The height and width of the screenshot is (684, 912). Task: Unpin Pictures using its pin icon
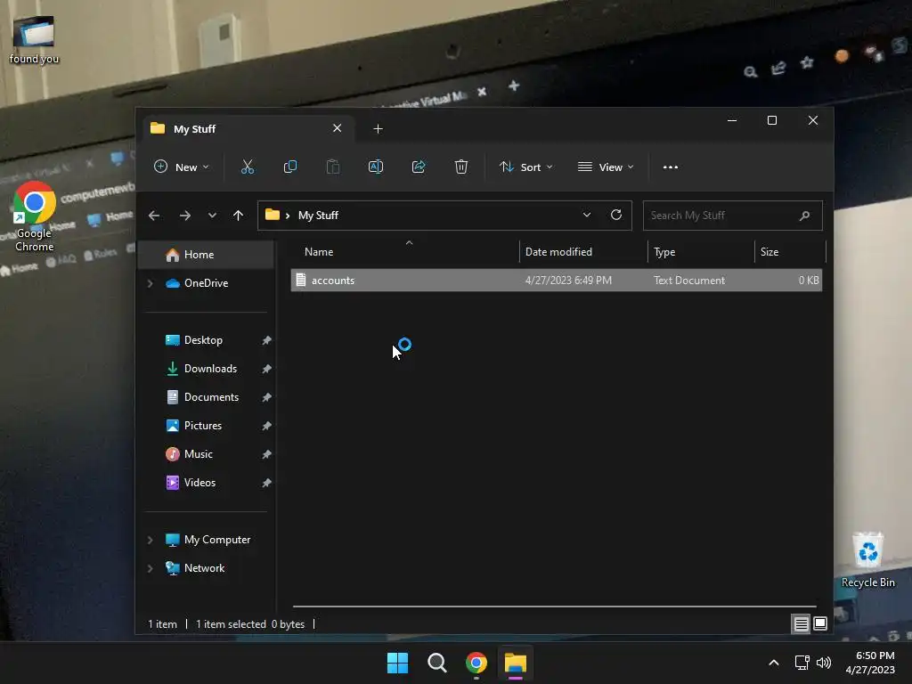coord(266,426)
